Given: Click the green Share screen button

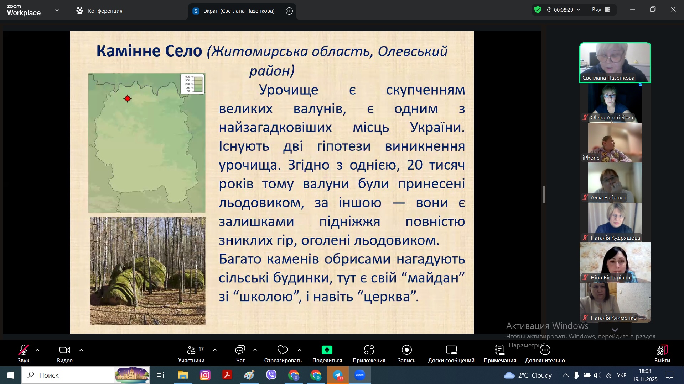Looking at the screenshot, I should click(327, 350).
